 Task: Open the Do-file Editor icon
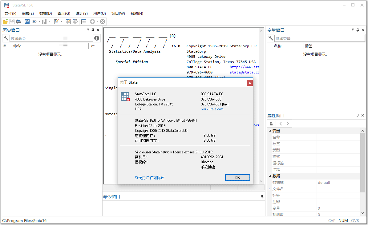pos(56,22)
